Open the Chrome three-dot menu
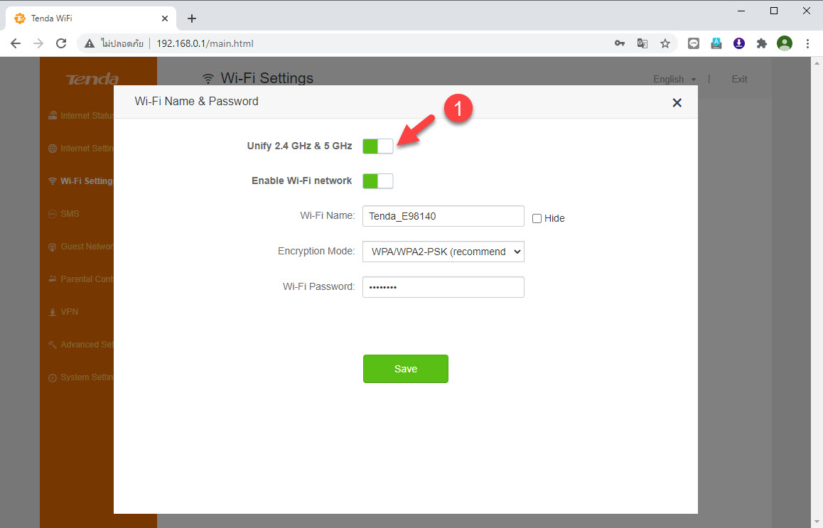Viewport: 823px width, 528px height. click(808, 43)
